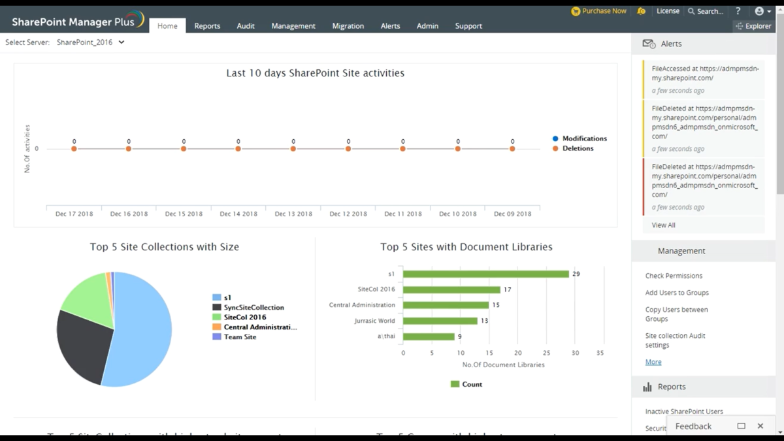Toggle SiteCol 2016 pie legend entry
Viewport: 784px width, 441px height.
click(x=239, y=317)
